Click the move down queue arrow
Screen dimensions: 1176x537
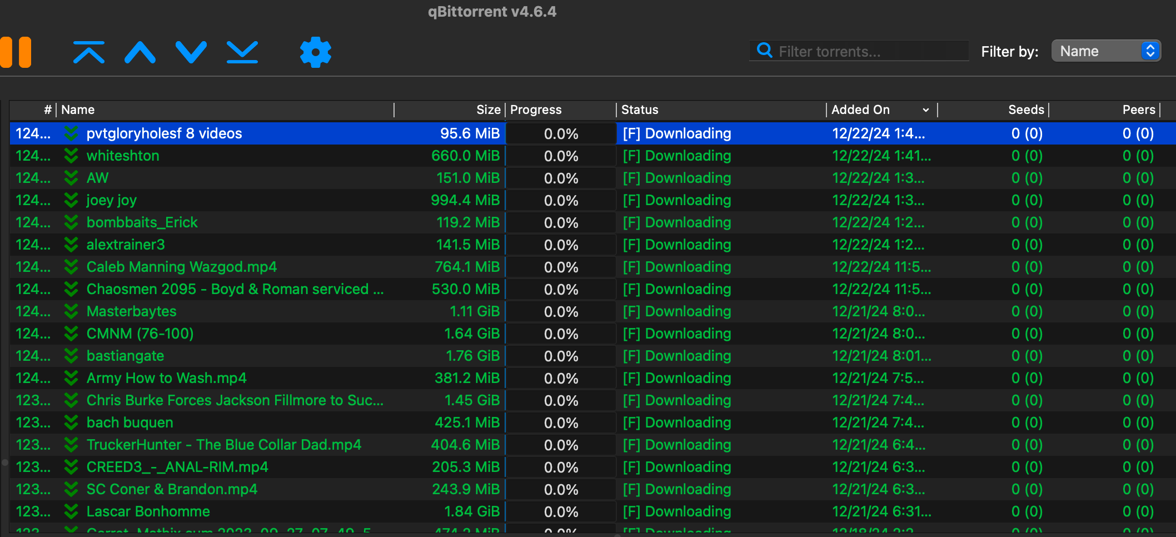coord(191,52)
